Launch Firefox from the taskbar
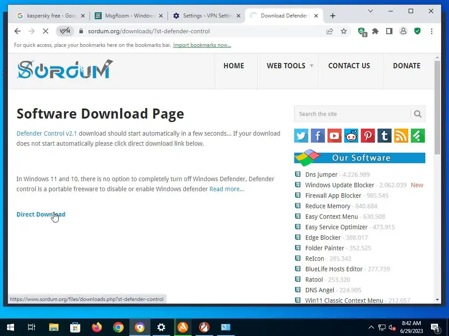The width and height of the screenshot is (449, 336). point(96,327)
